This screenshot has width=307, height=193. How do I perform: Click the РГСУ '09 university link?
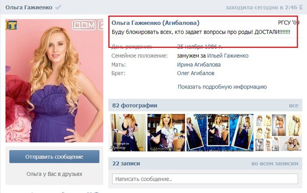[289, 23]
